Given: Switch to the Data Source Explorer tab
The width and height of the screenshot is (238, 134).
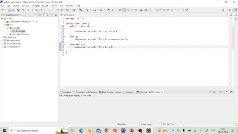Looking at the screenshot, I should [x=110, y=92].
